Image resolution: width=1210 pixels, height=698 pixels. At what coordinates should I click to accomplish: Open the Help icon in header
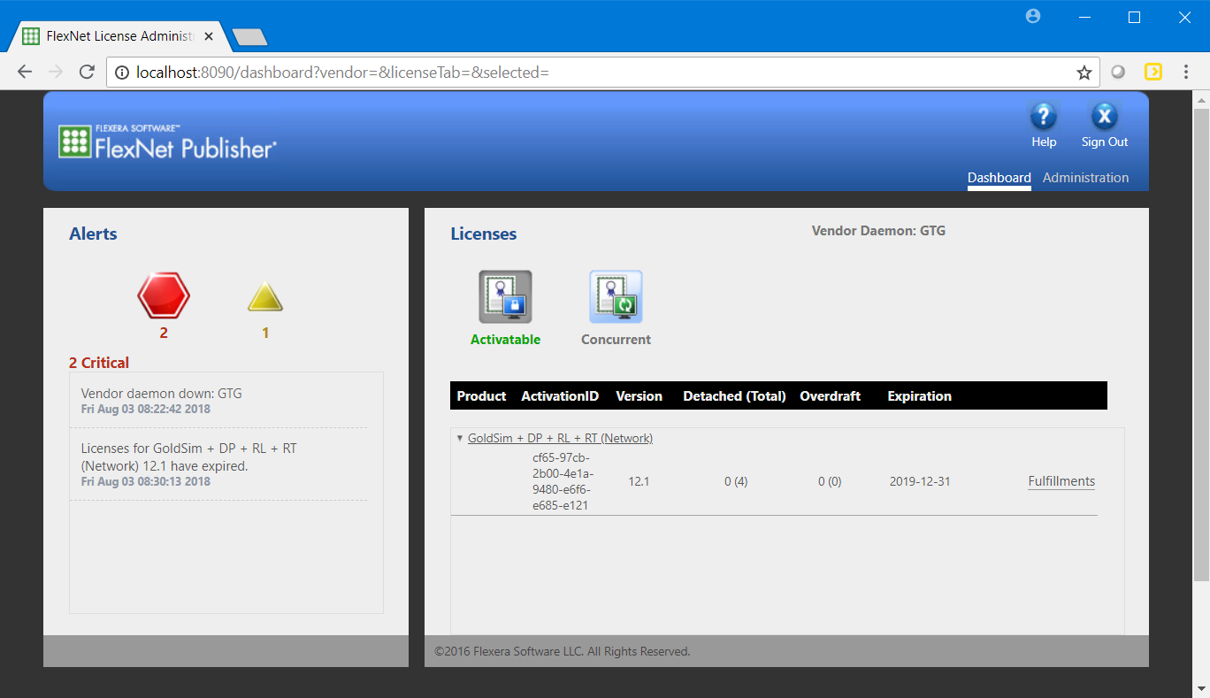click(1044, 116)
